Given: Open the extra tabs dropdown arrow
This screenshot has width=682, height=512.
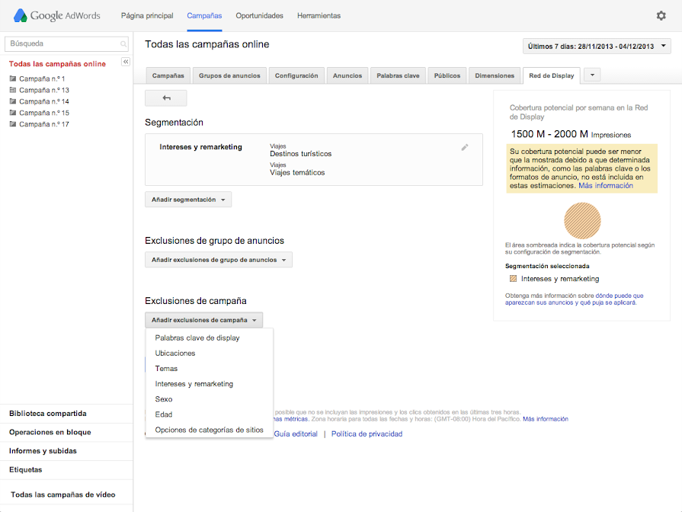Looking at the screenshot, I should pyautogui.click(x=591, y=75).
